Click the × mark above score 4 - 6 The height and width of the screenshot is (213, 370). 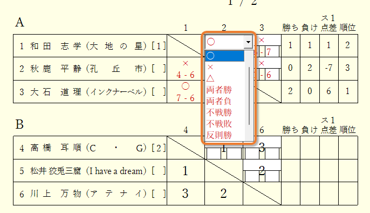[186, 63]
